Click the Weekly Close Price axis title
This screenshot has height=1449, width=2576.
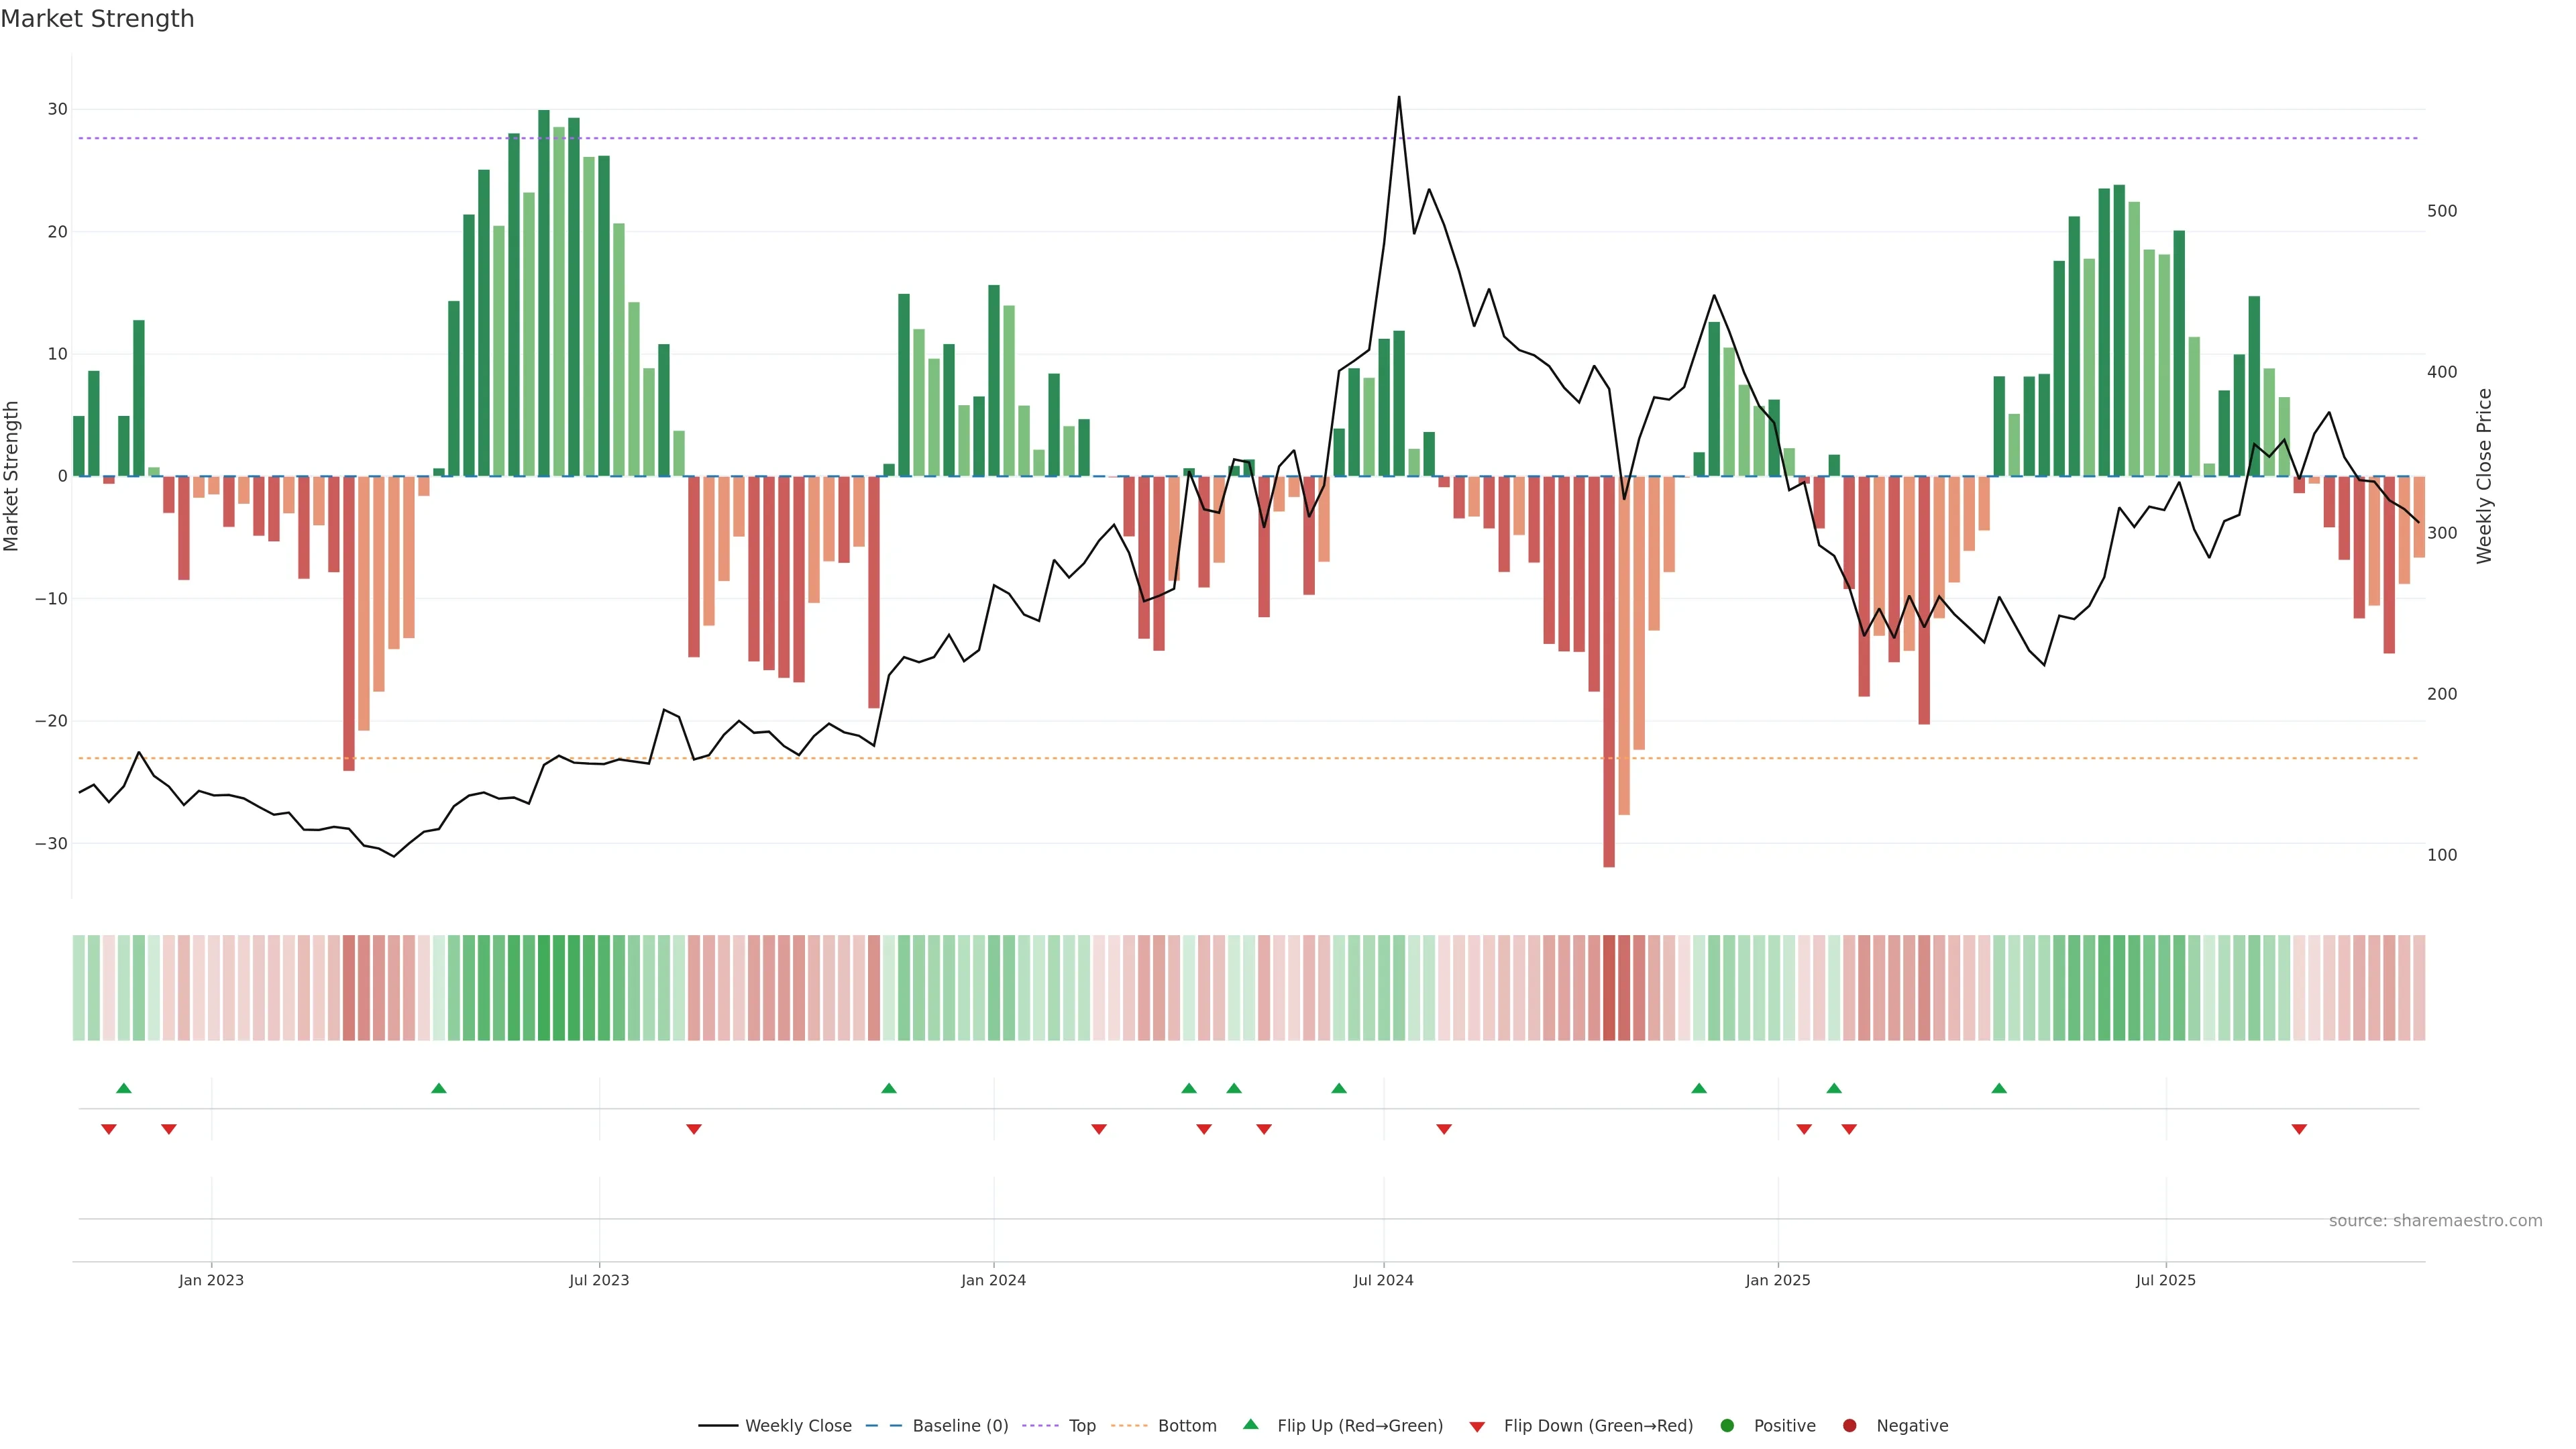click(2484, 476)
